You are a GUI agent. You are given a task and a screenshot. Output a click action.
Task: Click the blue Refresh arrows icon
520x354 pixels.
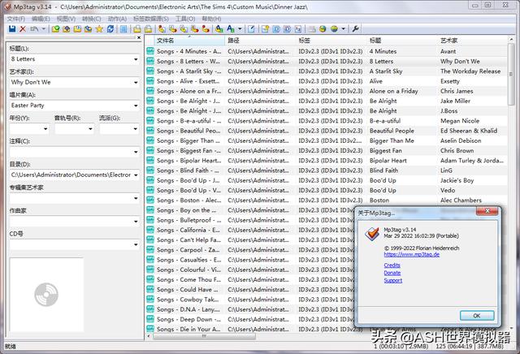pyautogui.click(x=110, y=29)
